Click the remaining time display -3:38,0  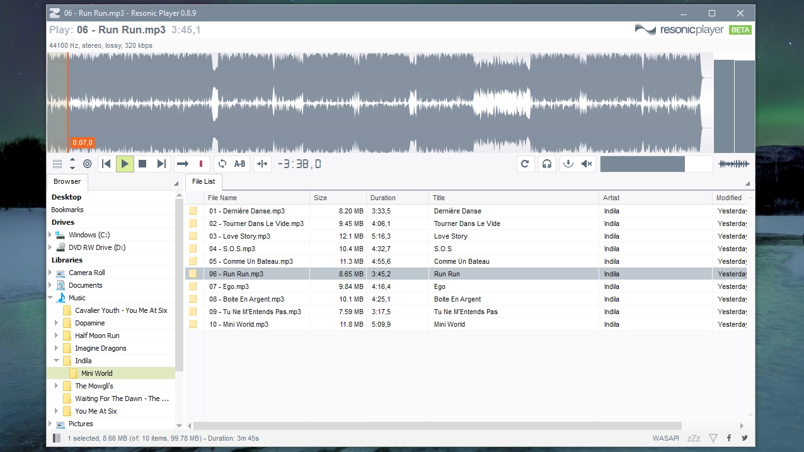coord(299,164)
